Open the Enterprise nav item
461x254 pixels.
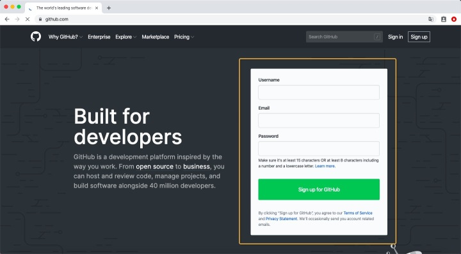point(99,37)
